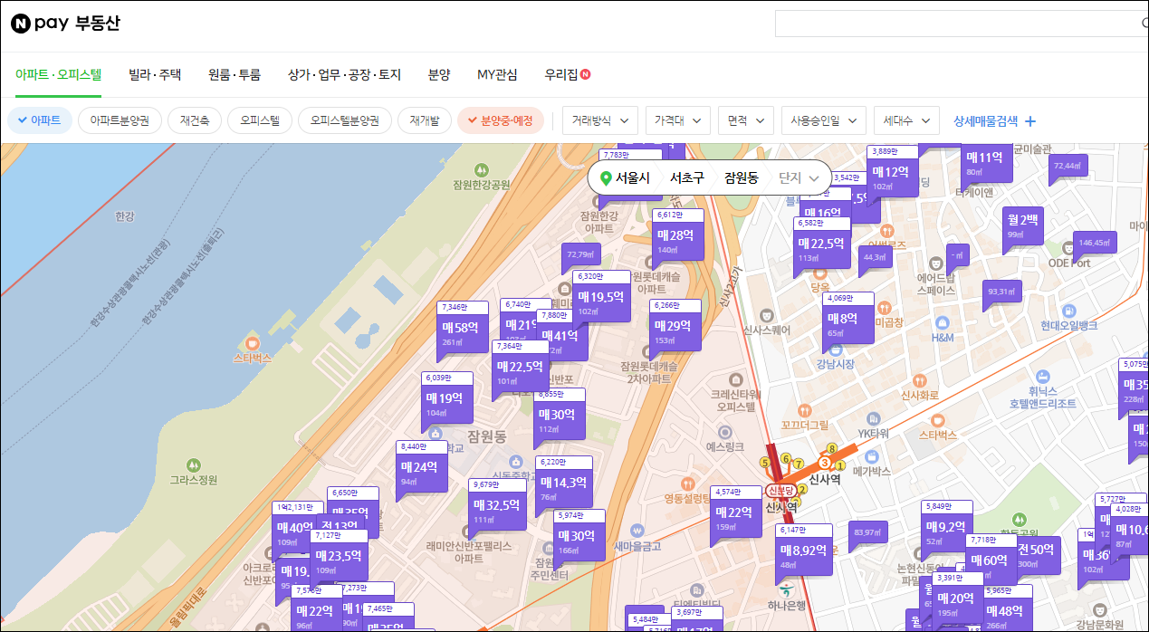Expand the 세대수 dropdown
The width and height of the screenshot is (1149, 632).
(x=907, y=120)
